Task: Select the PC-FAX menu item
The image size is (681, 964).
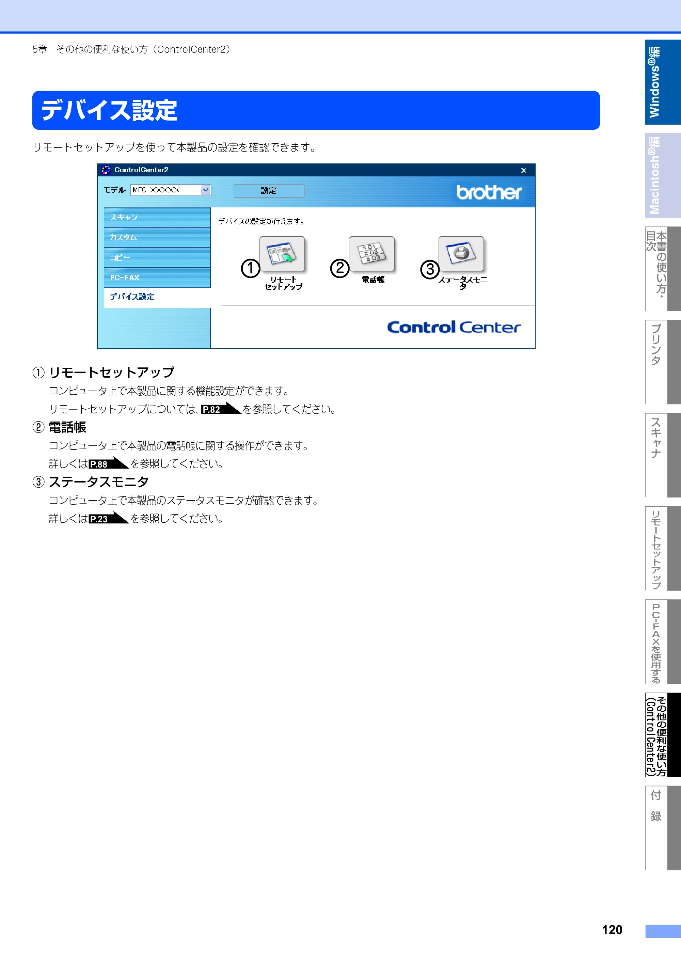Action: click(x=157, y=278)
